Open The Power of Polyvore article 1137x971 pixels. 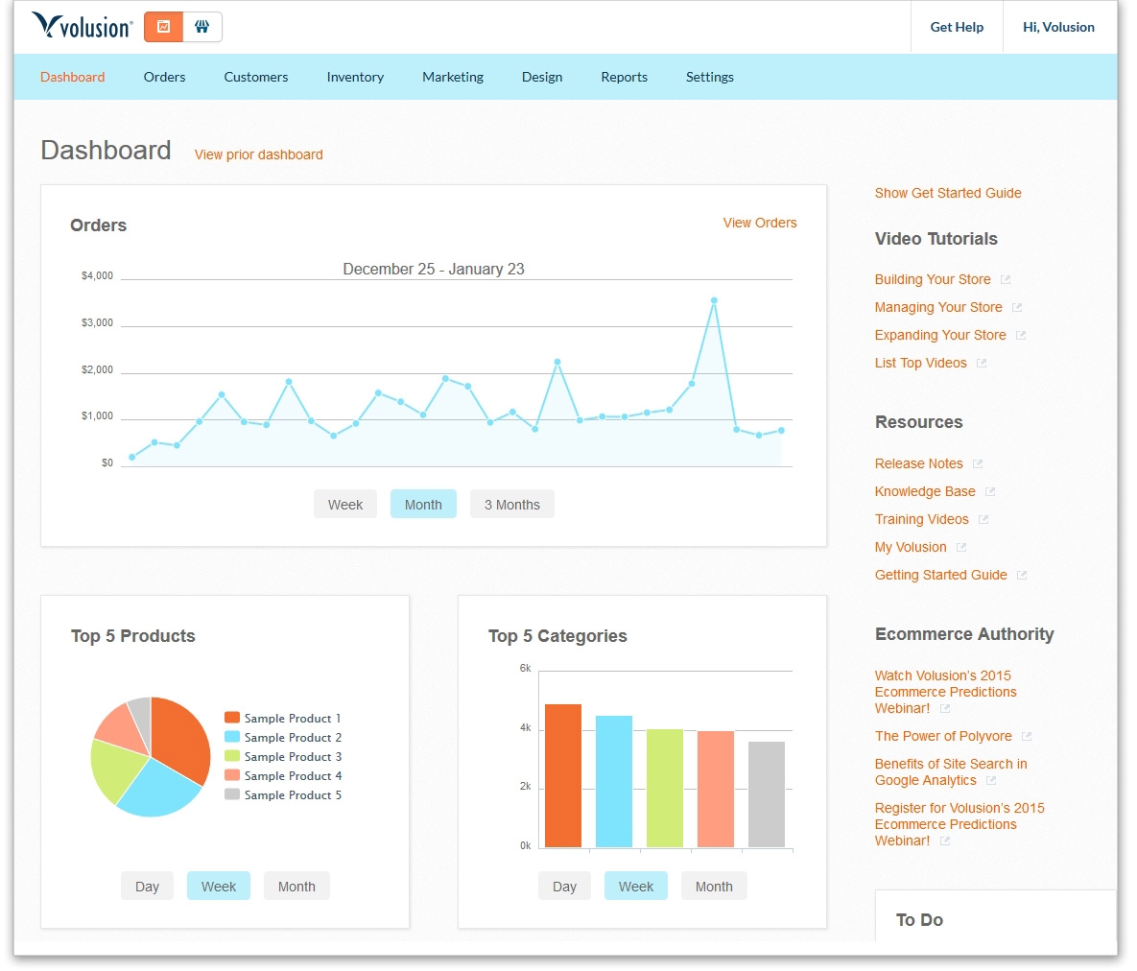(943, 737)
